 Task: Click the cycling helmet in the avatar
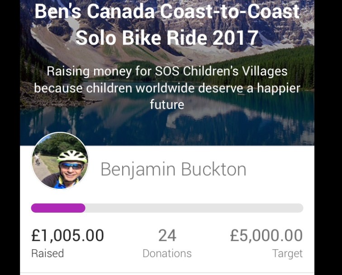pos(71,156)
